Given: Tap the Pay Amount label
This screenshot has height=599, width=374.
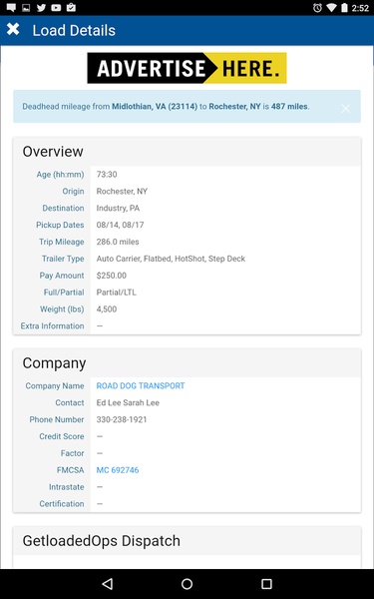Looking at the screenshot, I should click(62, 276).
